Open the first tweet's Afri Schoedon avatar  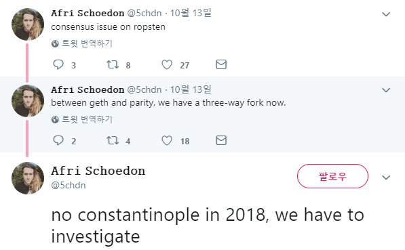point(28,24)
